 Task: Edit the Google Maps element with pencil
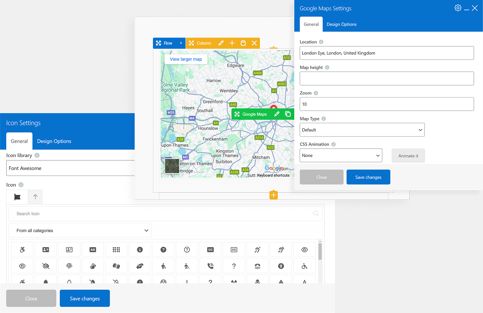(x=277, y=114)
